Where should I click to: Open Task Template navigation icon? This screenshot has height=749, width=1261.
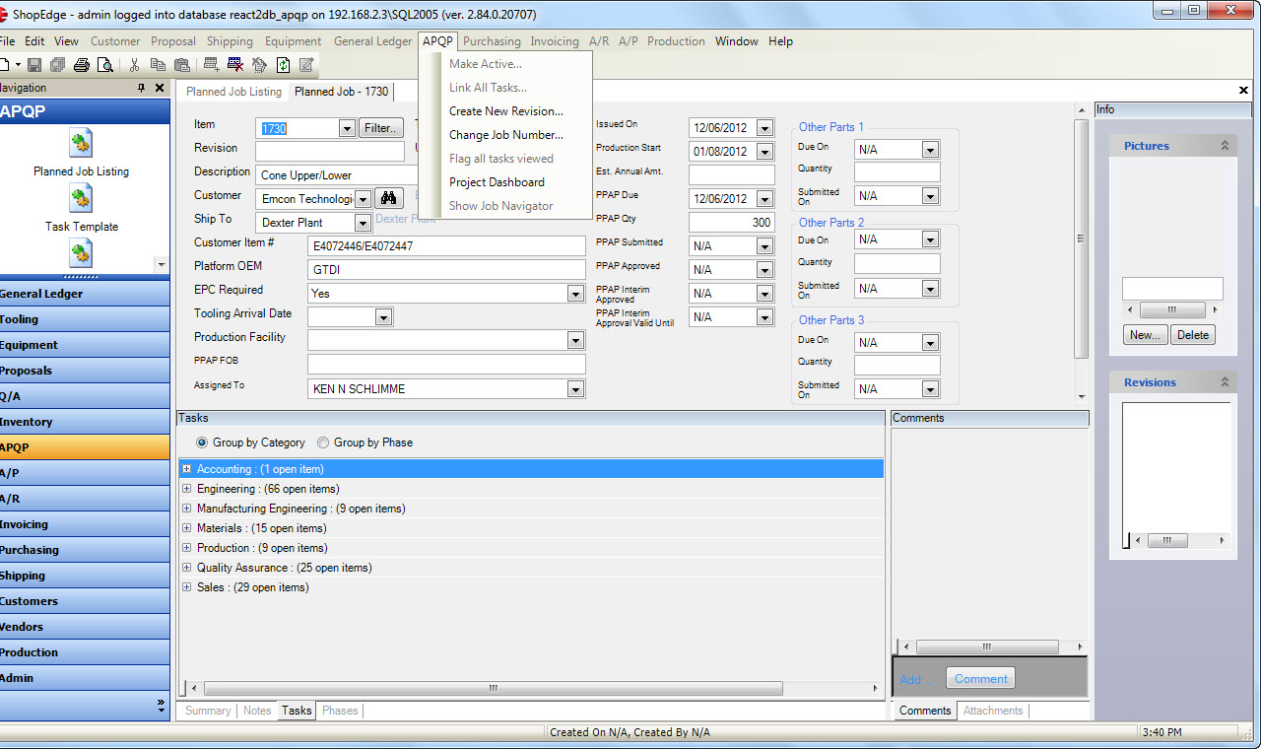click(x=81, y=198)
